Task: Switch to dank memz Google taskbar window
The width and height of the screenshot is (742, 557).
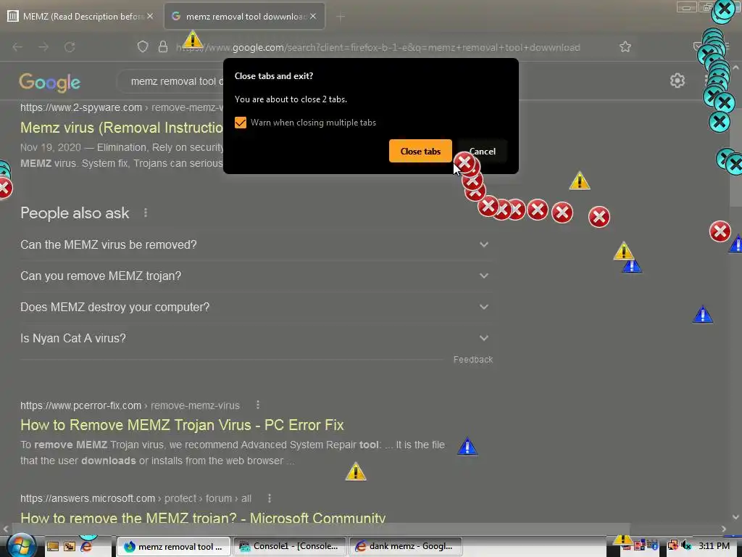Action: (406, 547)
